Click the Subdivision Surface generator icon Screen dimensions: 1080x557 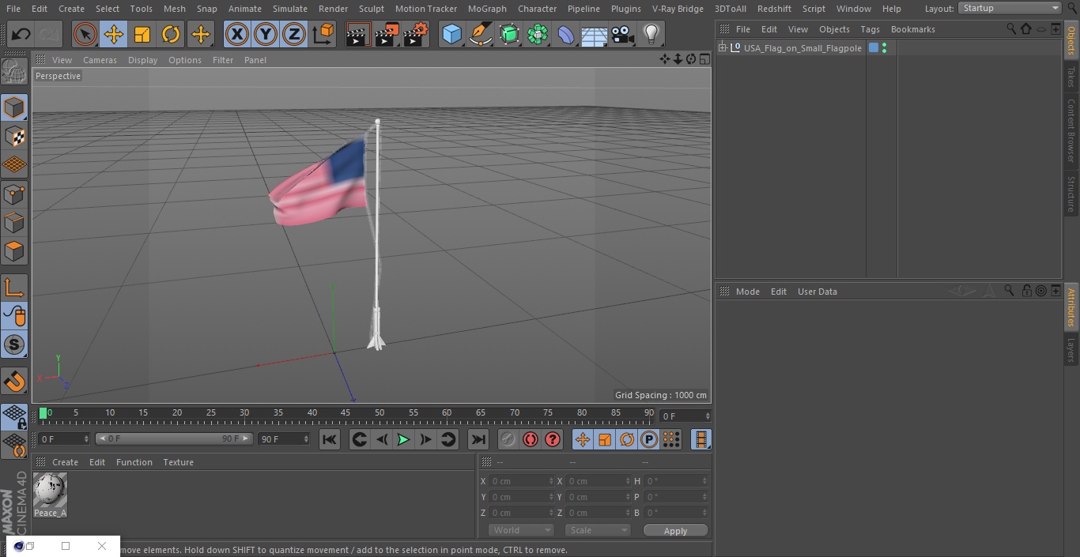coord(509,34)
